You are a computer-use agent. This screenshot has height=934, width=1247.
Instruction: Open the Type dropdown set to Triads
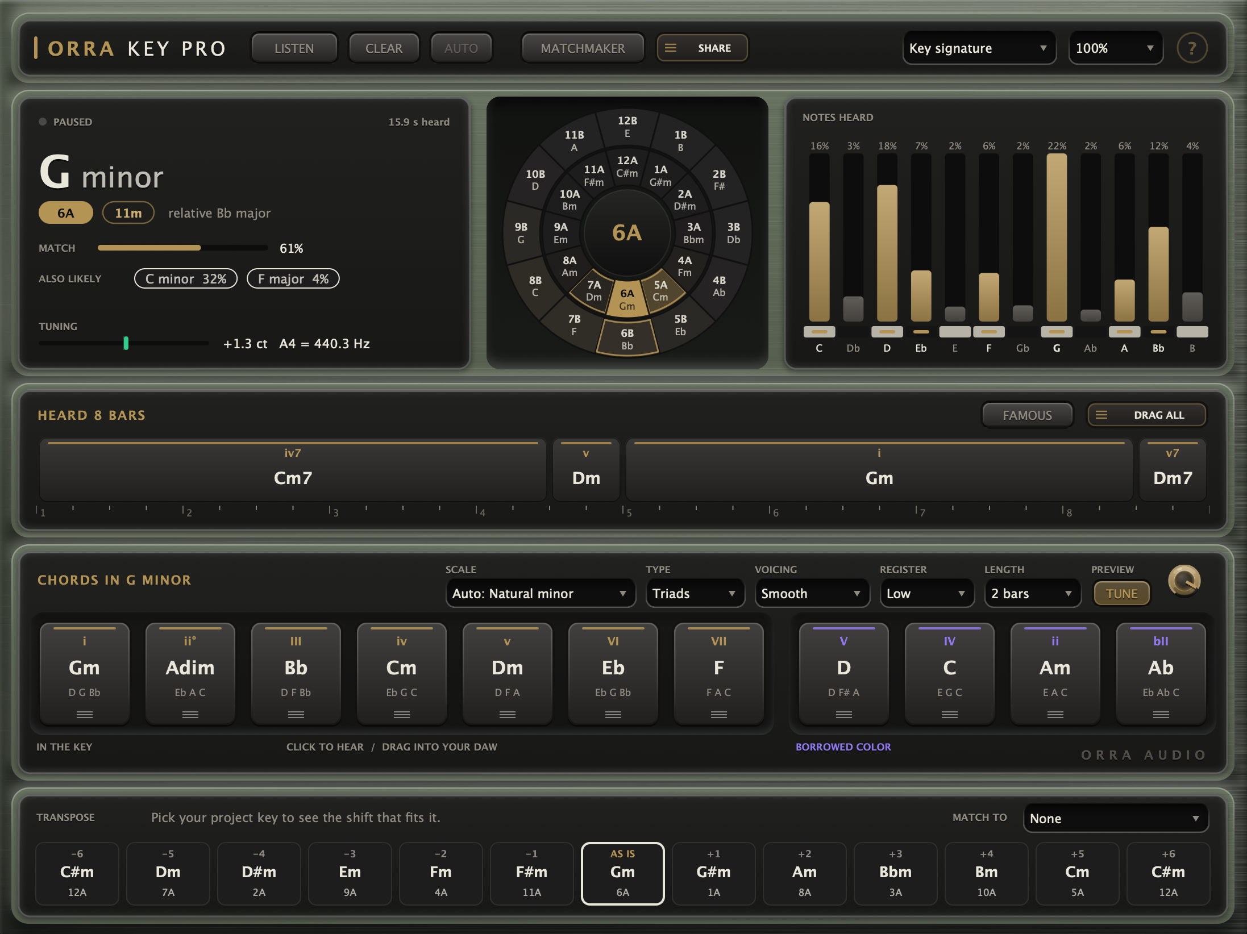pos(695,594)
